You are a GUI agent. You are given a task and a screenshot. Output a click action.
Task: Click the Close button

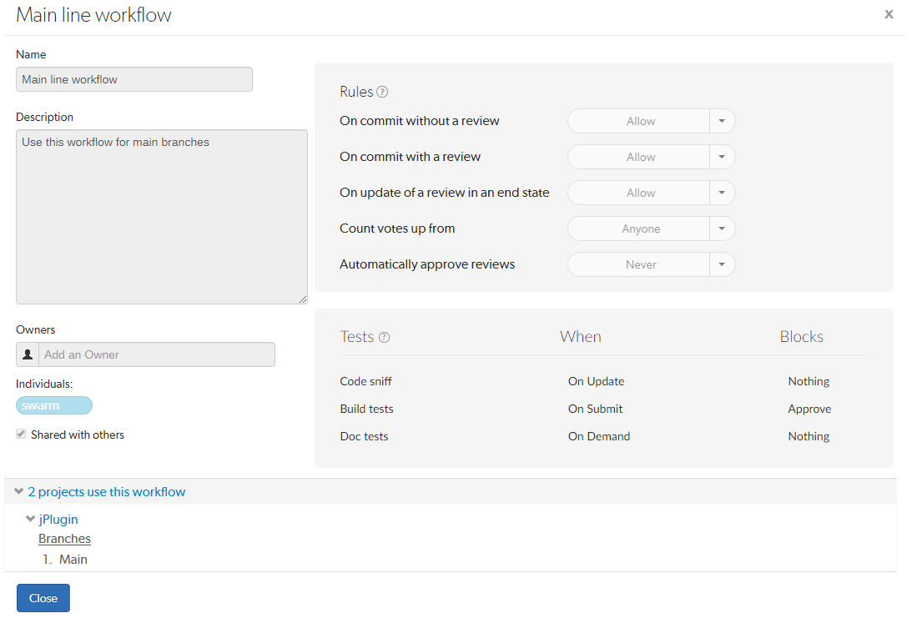[x=43, y=598]
